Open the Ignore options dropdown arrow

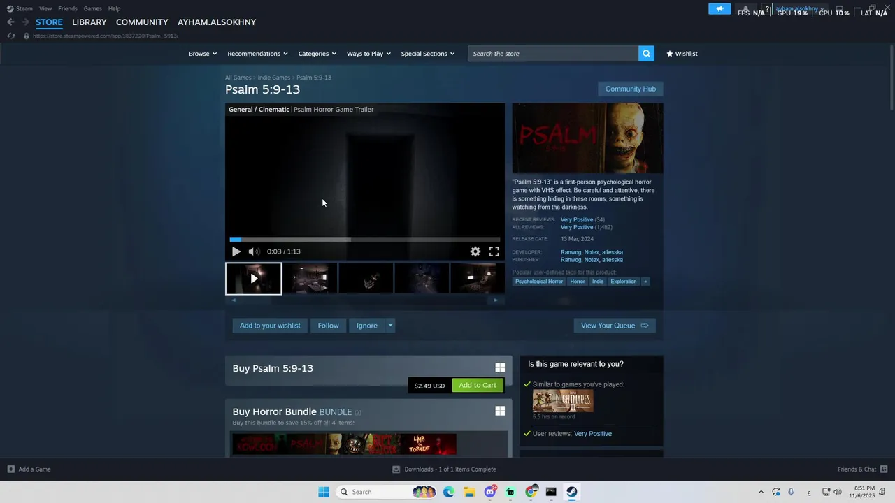pos(390,326)
